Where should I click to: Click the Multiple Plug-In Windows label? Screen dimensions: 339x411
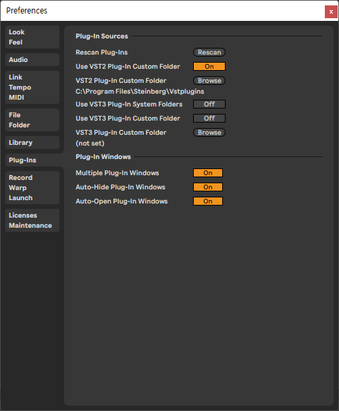pos(118,173)
